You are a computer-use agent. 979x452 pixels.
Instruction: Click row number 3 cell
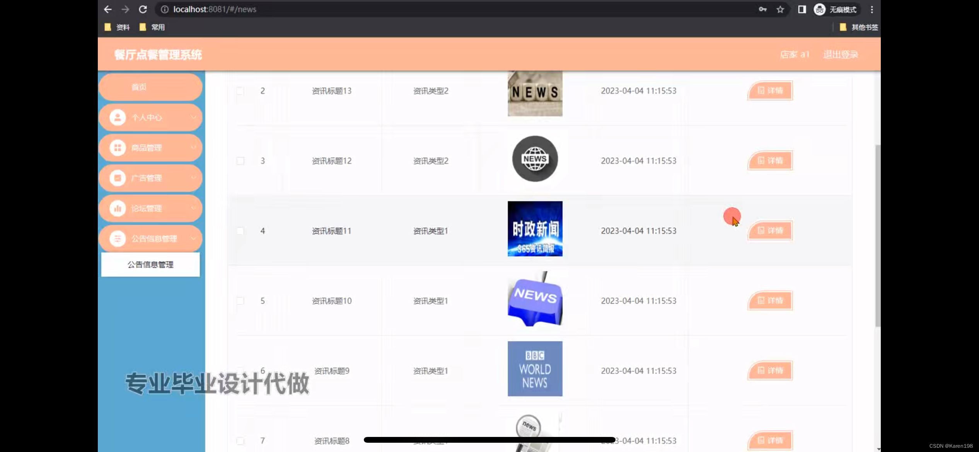coord(263,161)
